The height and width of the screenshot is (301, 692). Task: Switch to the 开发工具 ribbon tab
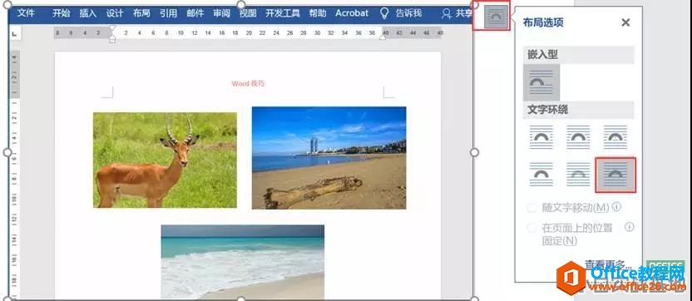pyautogui.click(x=283, y=13)
